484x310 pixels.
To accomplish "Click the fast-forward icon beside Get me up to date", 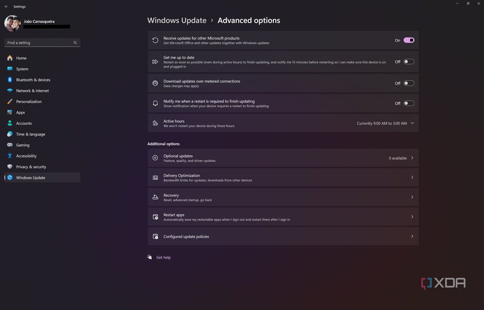I will pyautogui.click(x=155, y=62).
